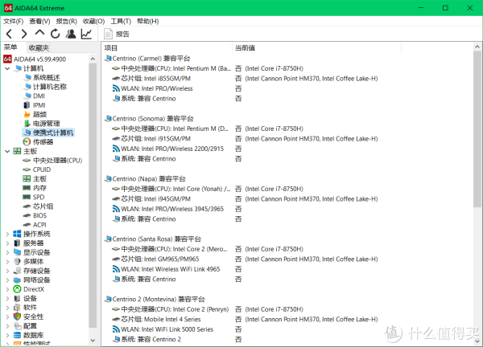Click the 项目 column header
Image resolution: width=483 pixels, height=347 pixels.
pos(167,48)
